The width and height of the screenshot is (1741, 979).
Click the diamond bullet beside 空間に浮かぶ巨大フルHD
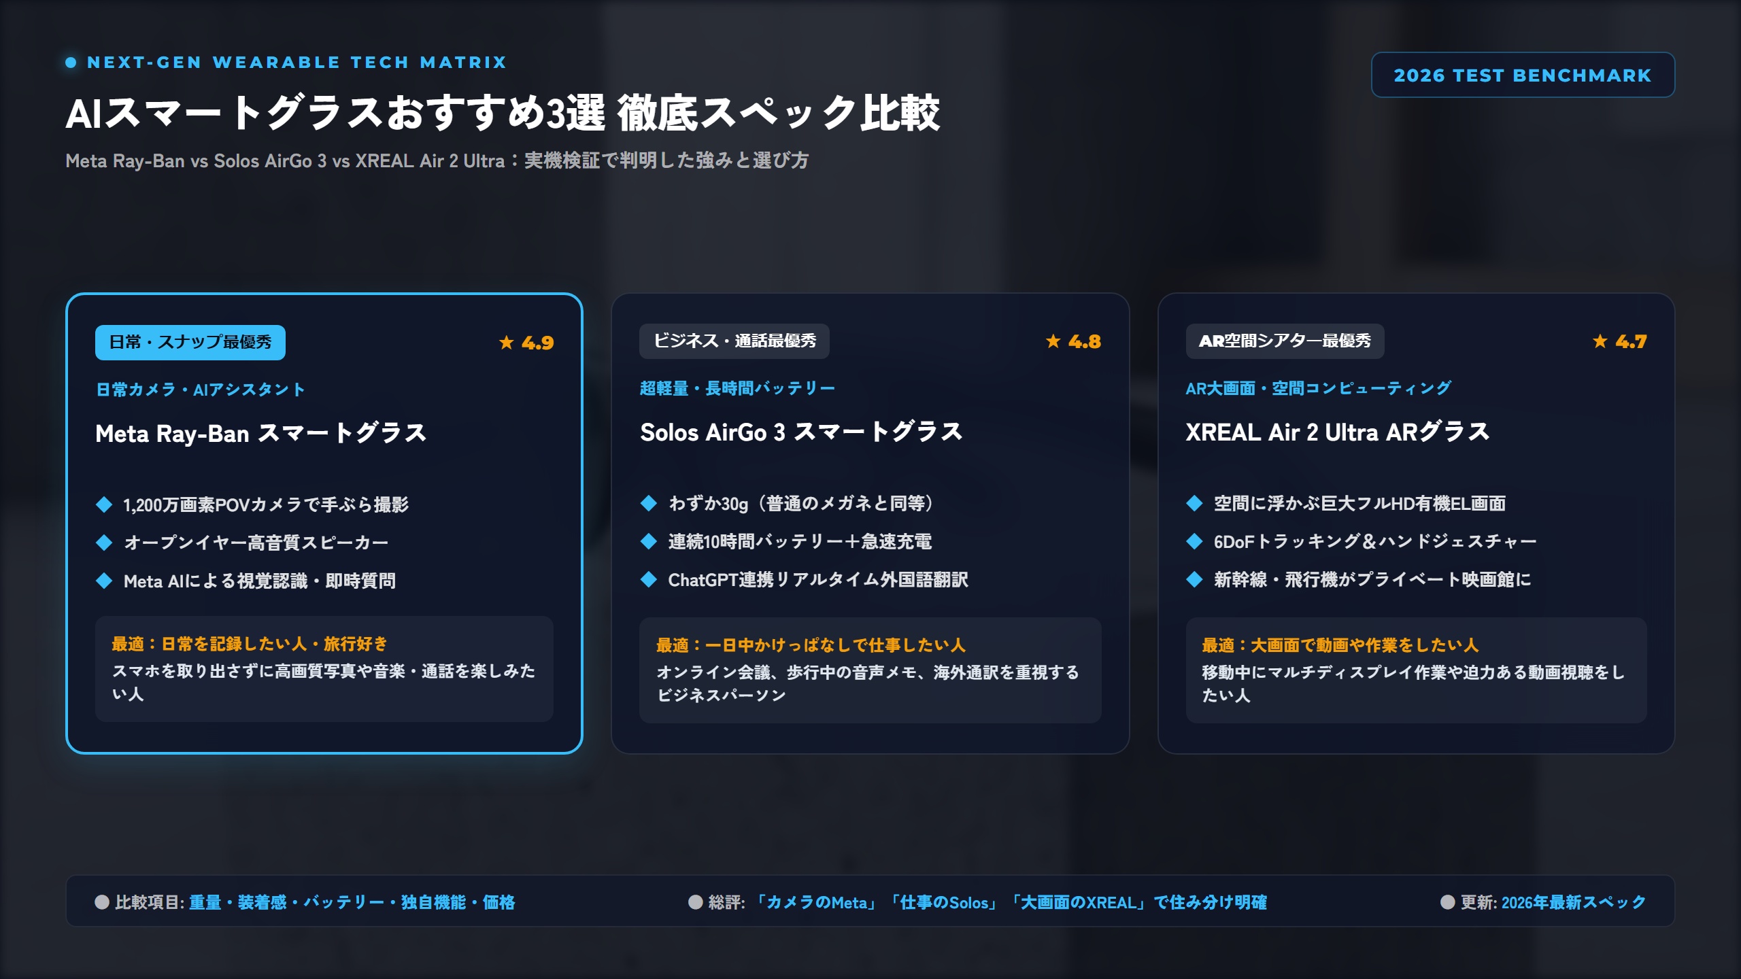pos(1194,503)
